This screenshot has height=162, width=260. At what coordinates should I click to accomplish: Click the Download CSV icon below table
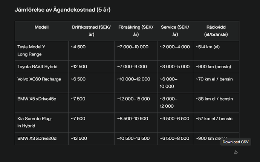point(236,152)
